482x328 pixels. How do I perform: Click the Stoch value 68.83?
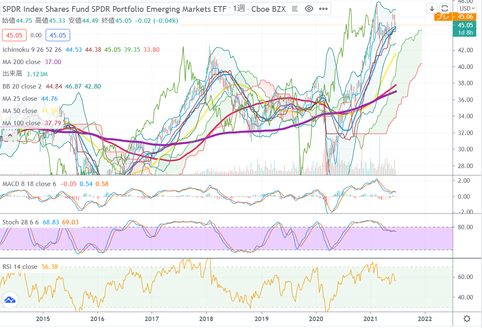(51, 222)
